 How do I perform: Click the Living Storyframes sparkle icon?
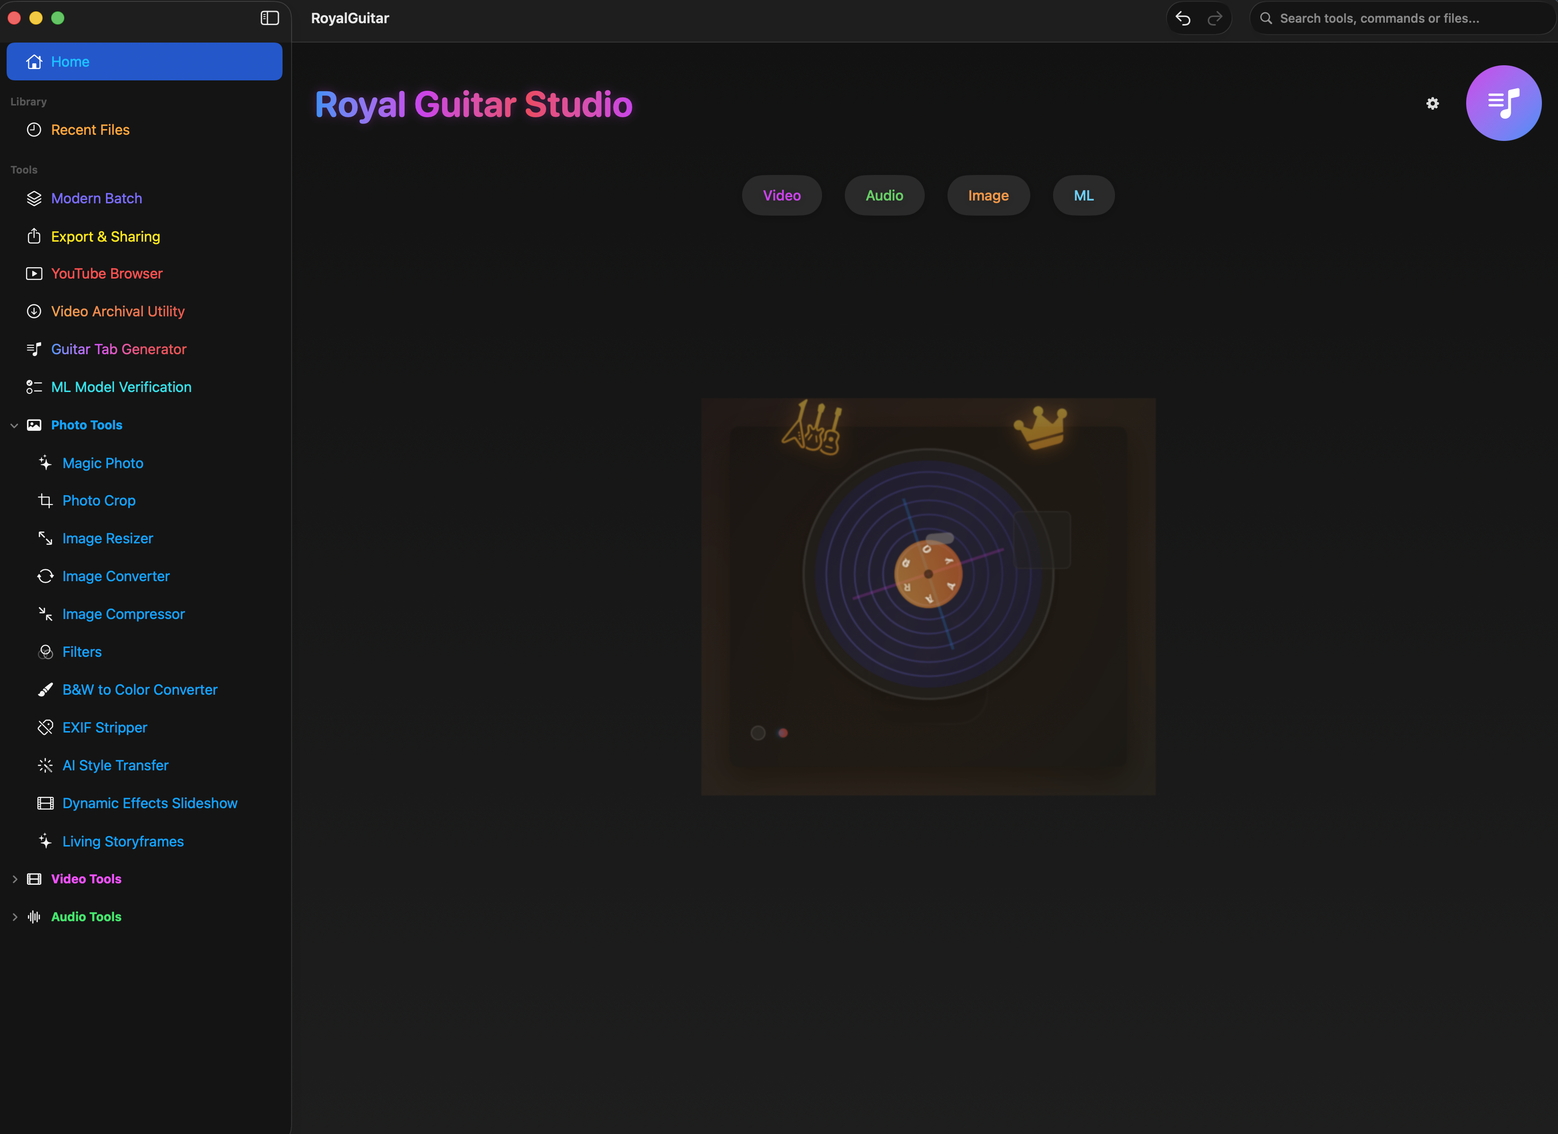click(45, 841)
